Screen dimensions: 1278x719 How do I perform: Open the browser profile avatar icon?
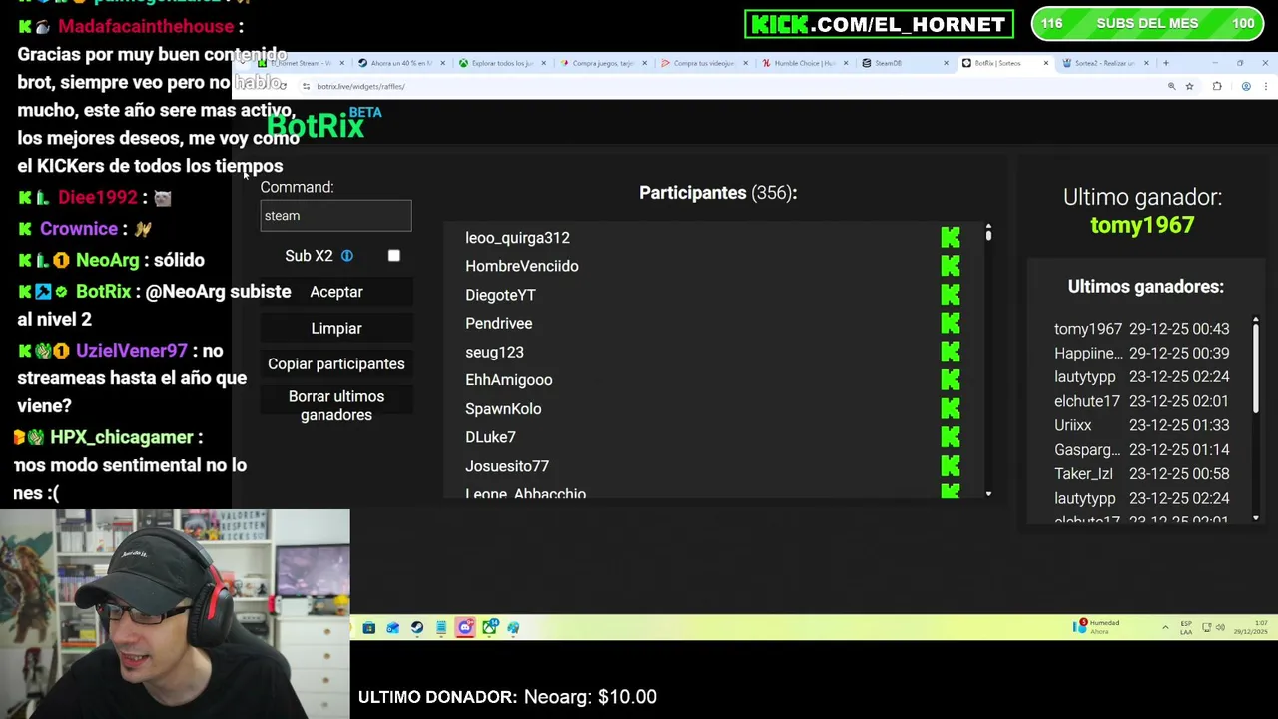click(x=1246, y=87)
